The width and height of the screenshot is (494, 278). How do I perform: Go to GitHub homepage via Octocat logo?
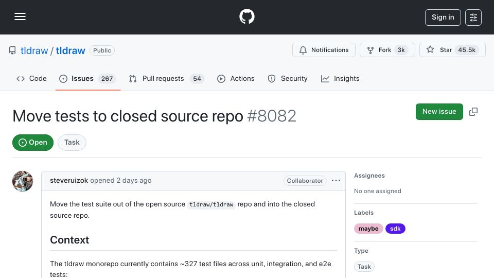coord(246,16)
